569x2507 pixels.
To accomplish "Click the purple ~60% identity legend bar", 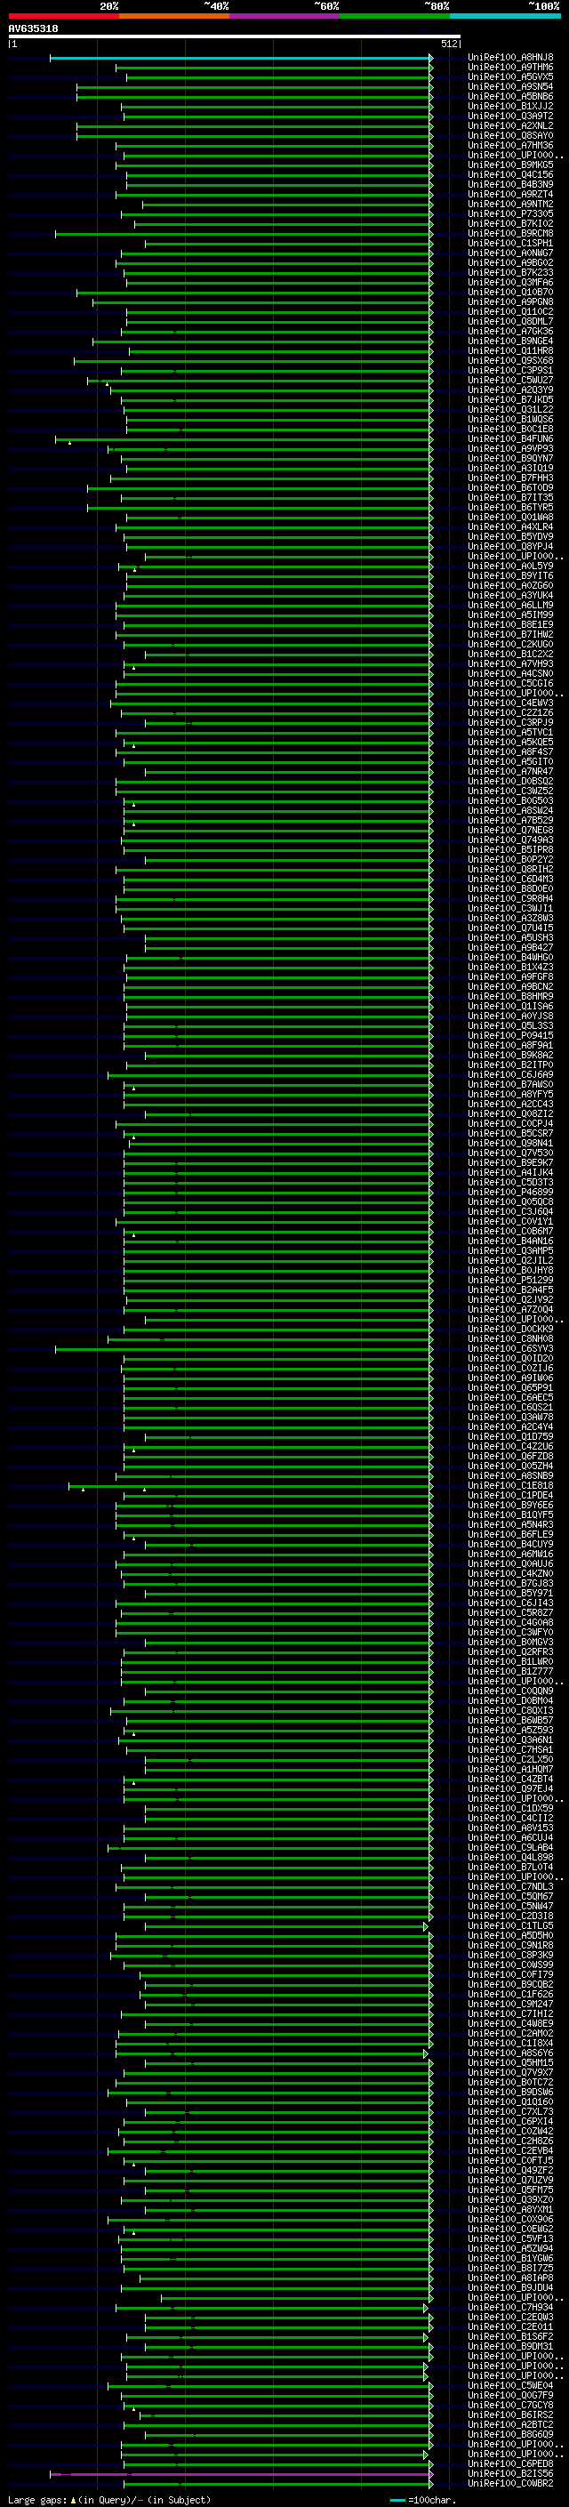I will point(285,16).
